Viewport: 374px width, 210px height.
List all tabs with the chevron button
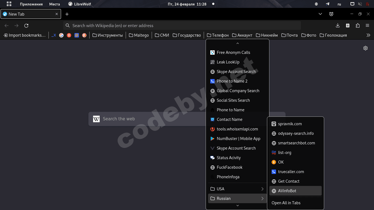pyautogui.click(x=320, y=14)
